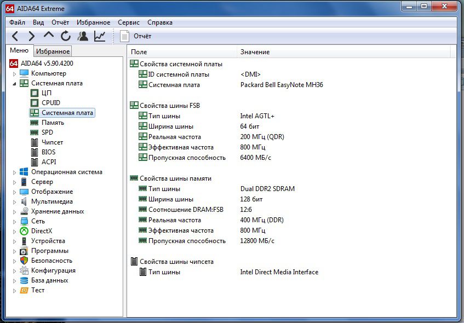Open the Файл menu

pyautogui.click(x=17, y=22)
